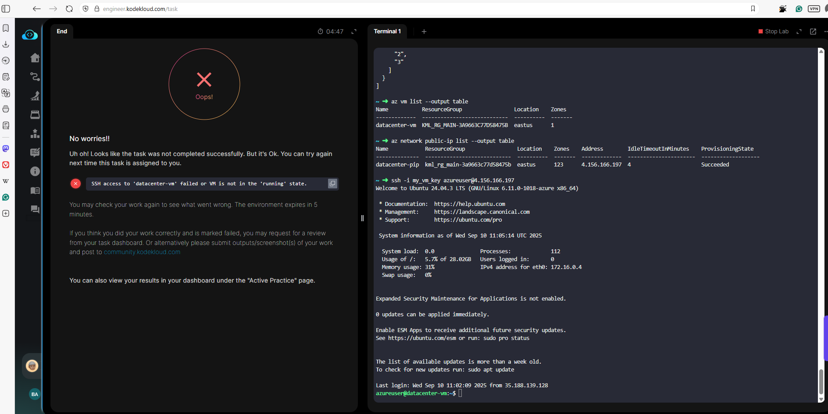The width and height of the screenshot is (828, 414).
Task: Open the Wikipedia web panel
Action: tap(6, 181)
